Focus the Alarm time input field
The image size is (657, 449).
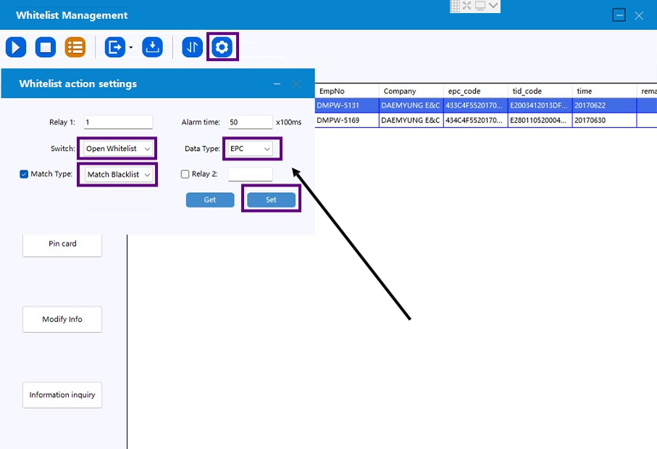coord(250,122)
